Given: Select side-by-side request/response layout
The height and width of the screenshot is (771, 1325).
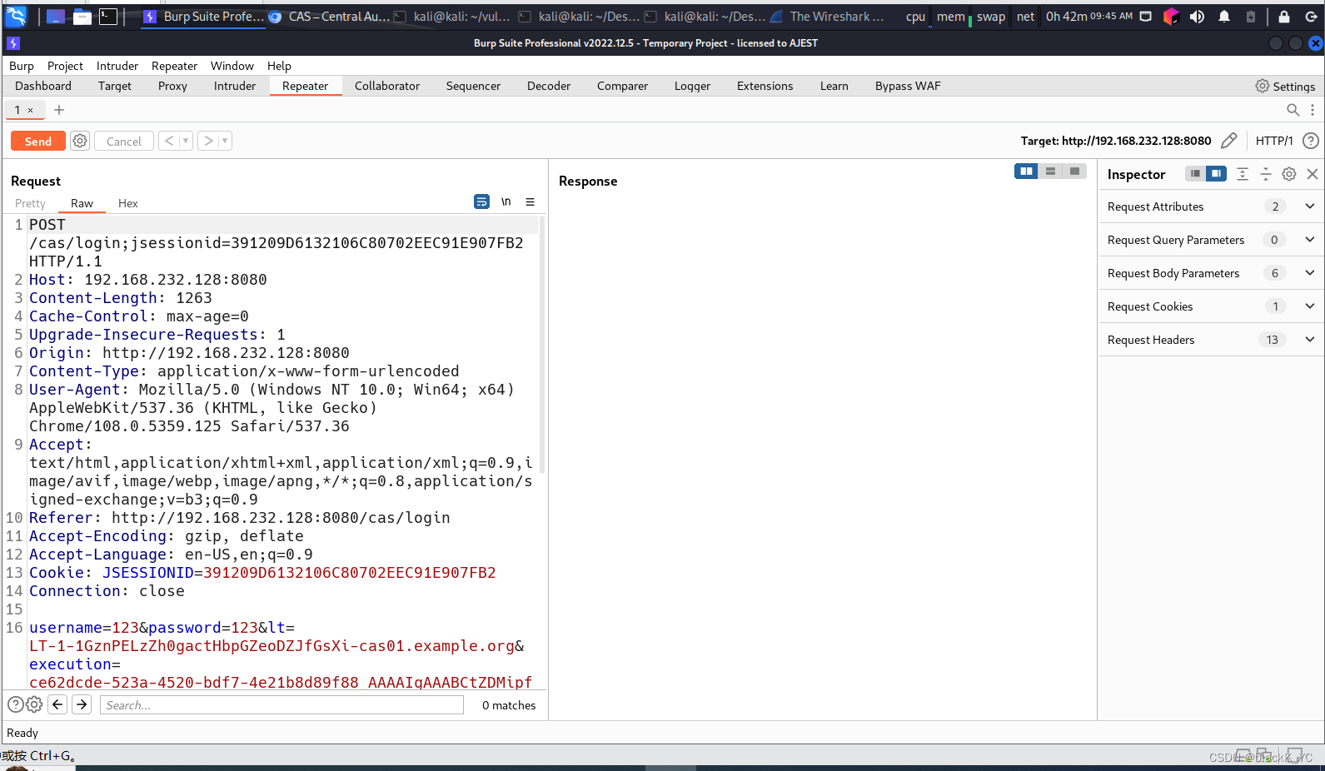Looking at the screenshot, I should (x=1026, y=171).
